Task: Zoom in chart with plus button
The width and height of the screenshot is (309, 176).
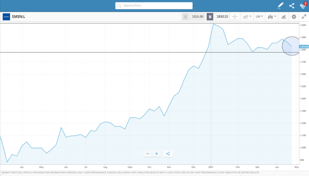Action: [x=157, y=153]
